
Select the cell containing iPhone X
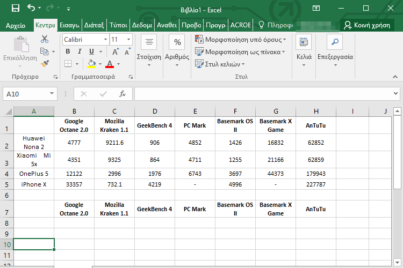click(x=34, y=184)
